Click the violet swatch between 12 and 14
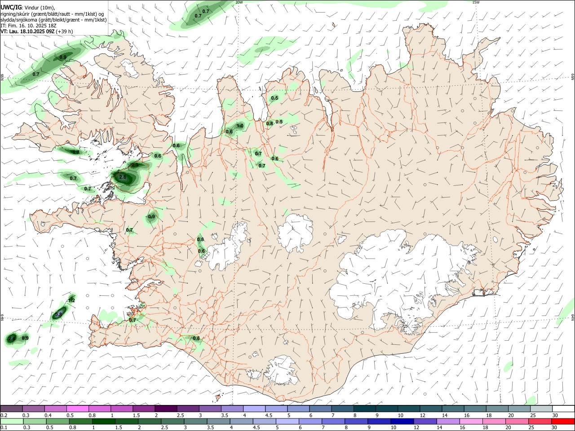 pyautogui.click(x=425, y=421)
